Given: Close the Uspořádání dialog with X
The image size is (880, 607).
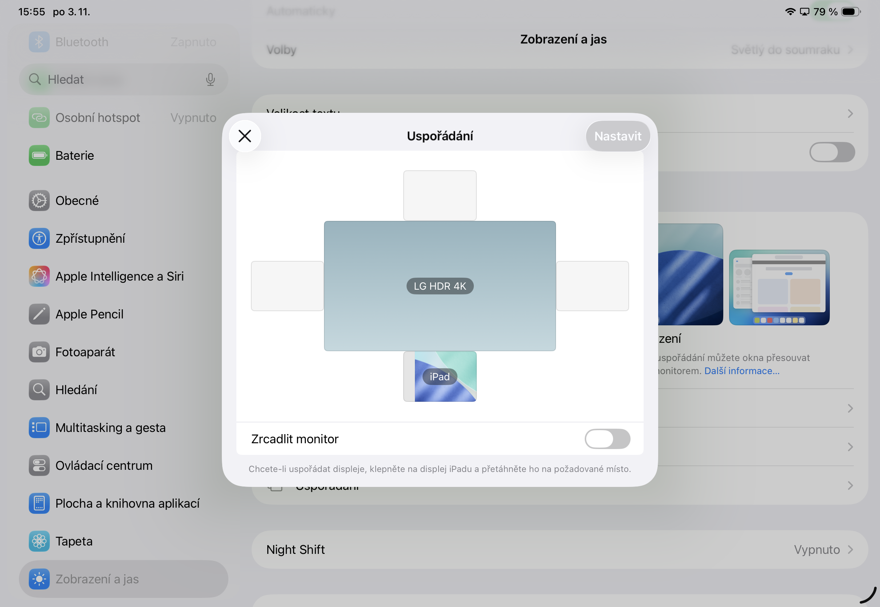Looking at the screenshot, I should (x=245, y=136).
